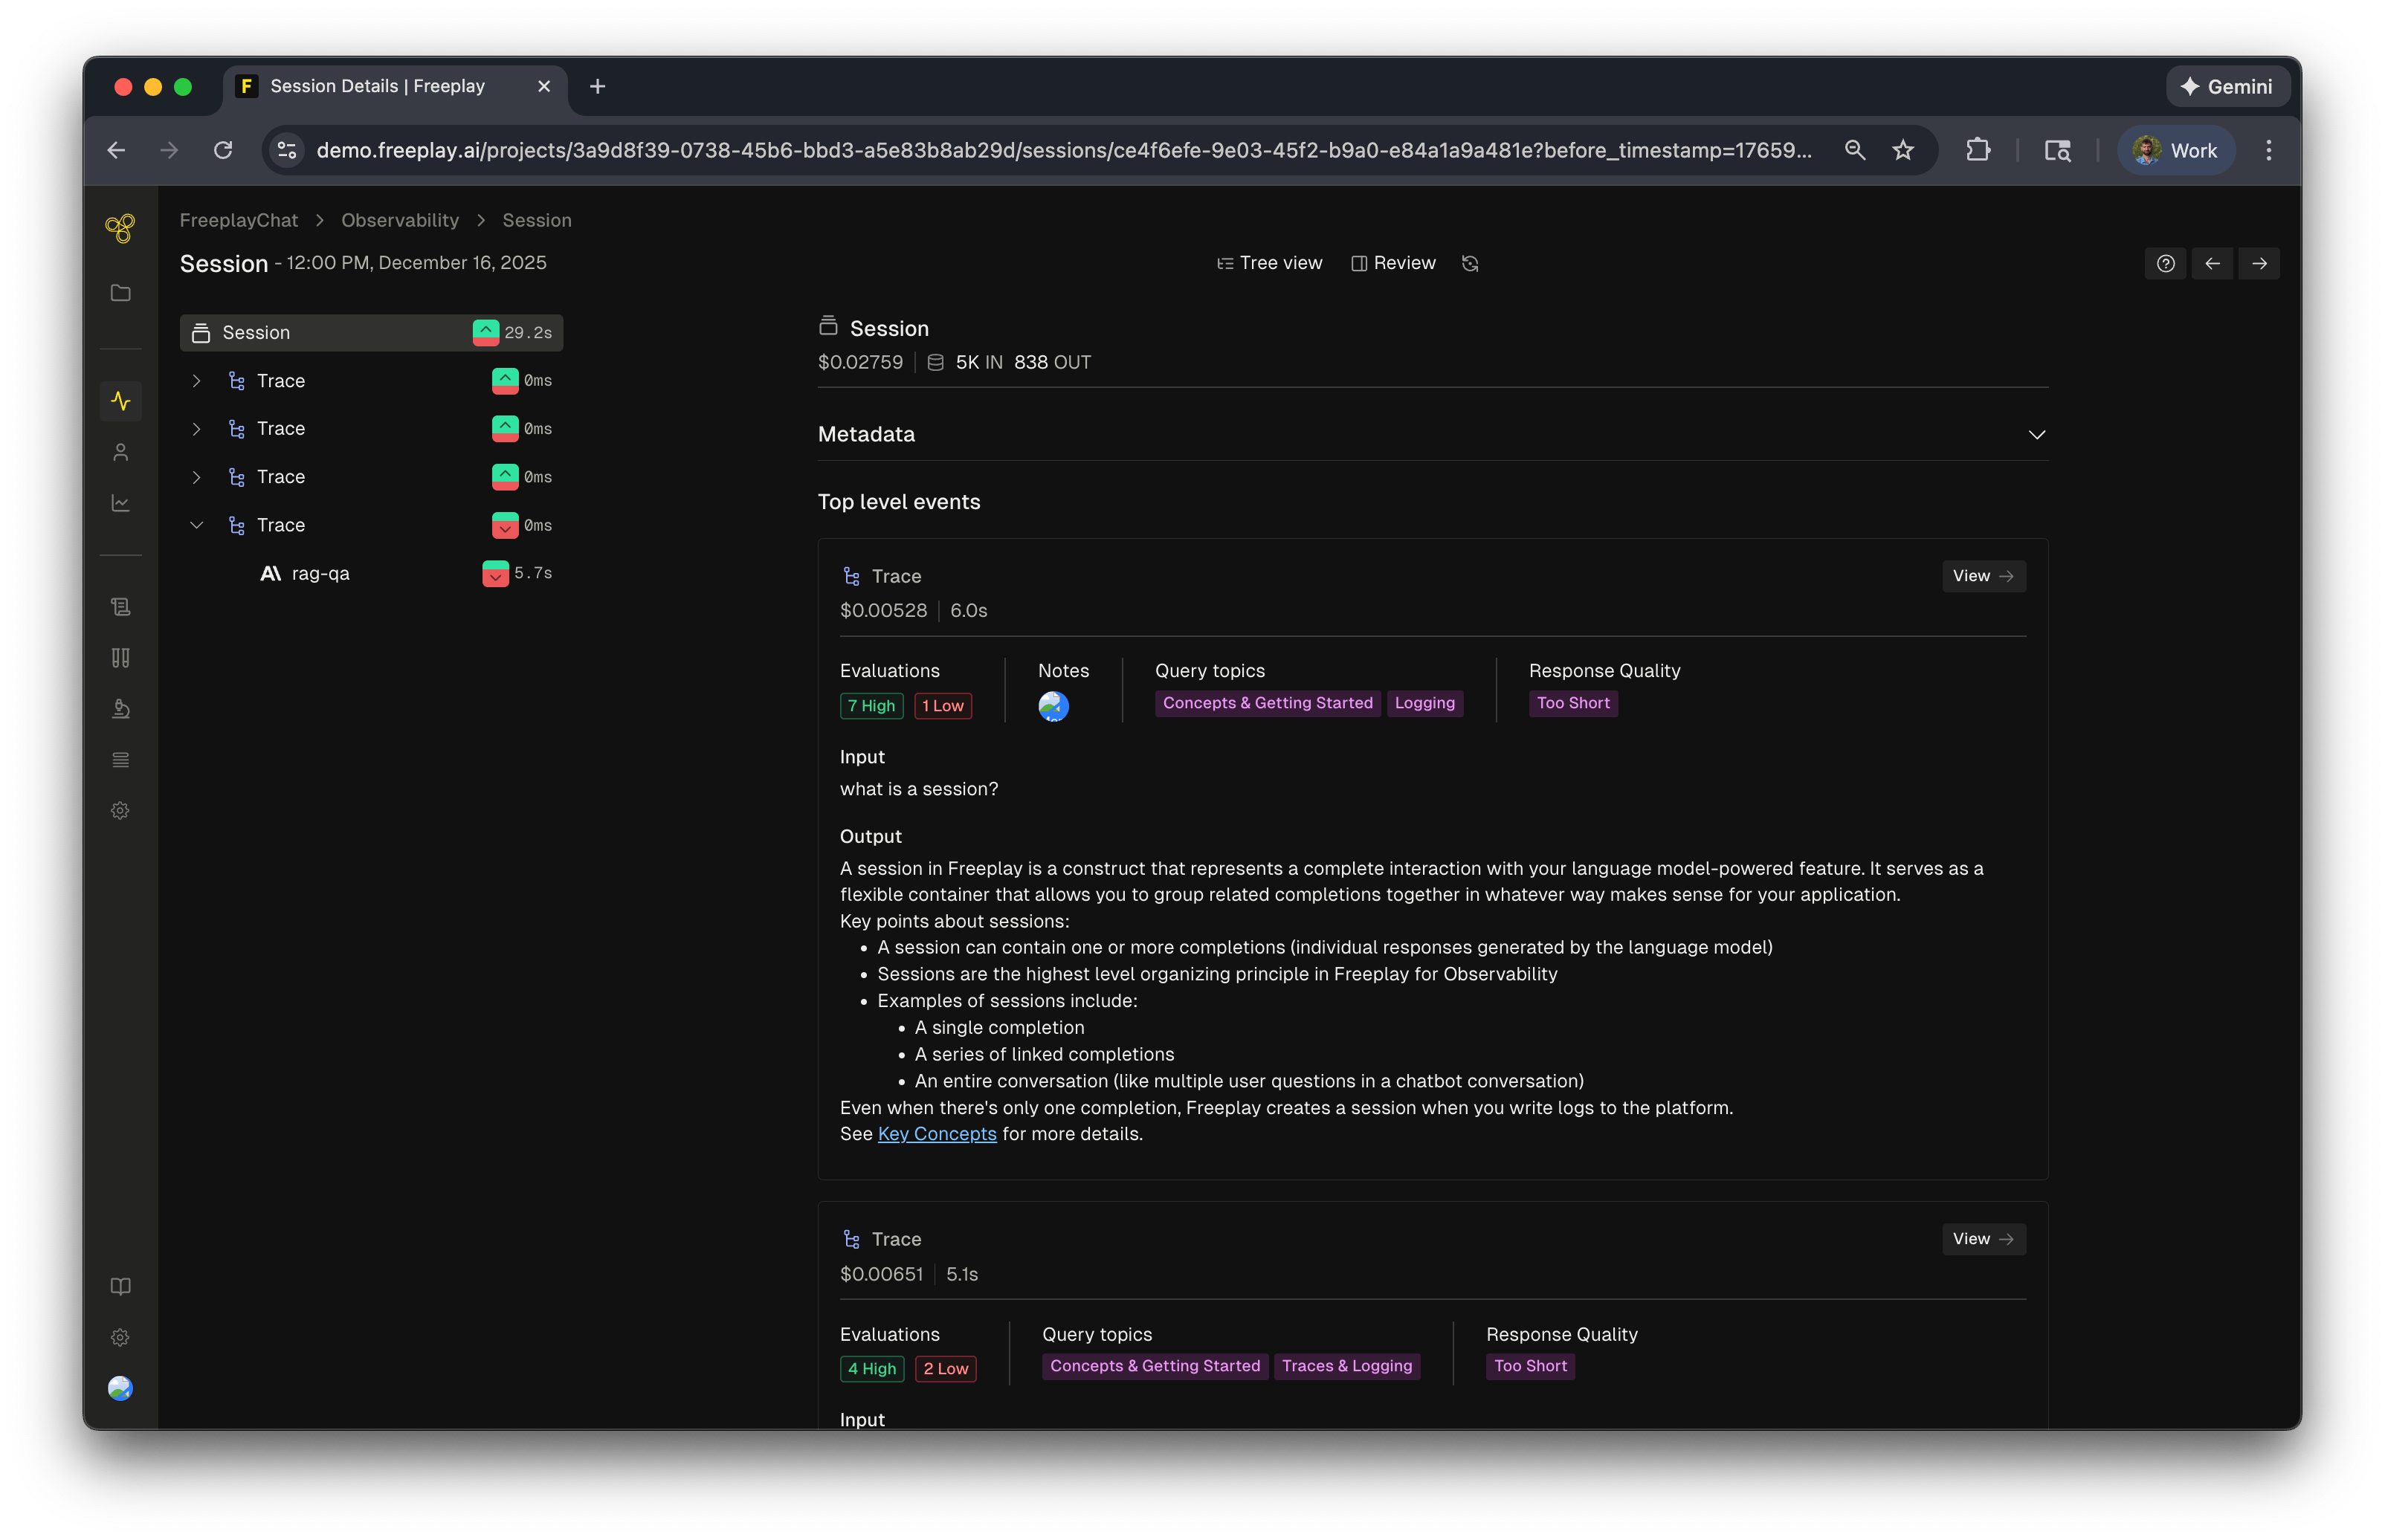The height and width of the screenshot is (1540, 2385).
Task: Click the FreeplayChat breadcrumb
Action: pyautogui.click(x=238, y=220)
